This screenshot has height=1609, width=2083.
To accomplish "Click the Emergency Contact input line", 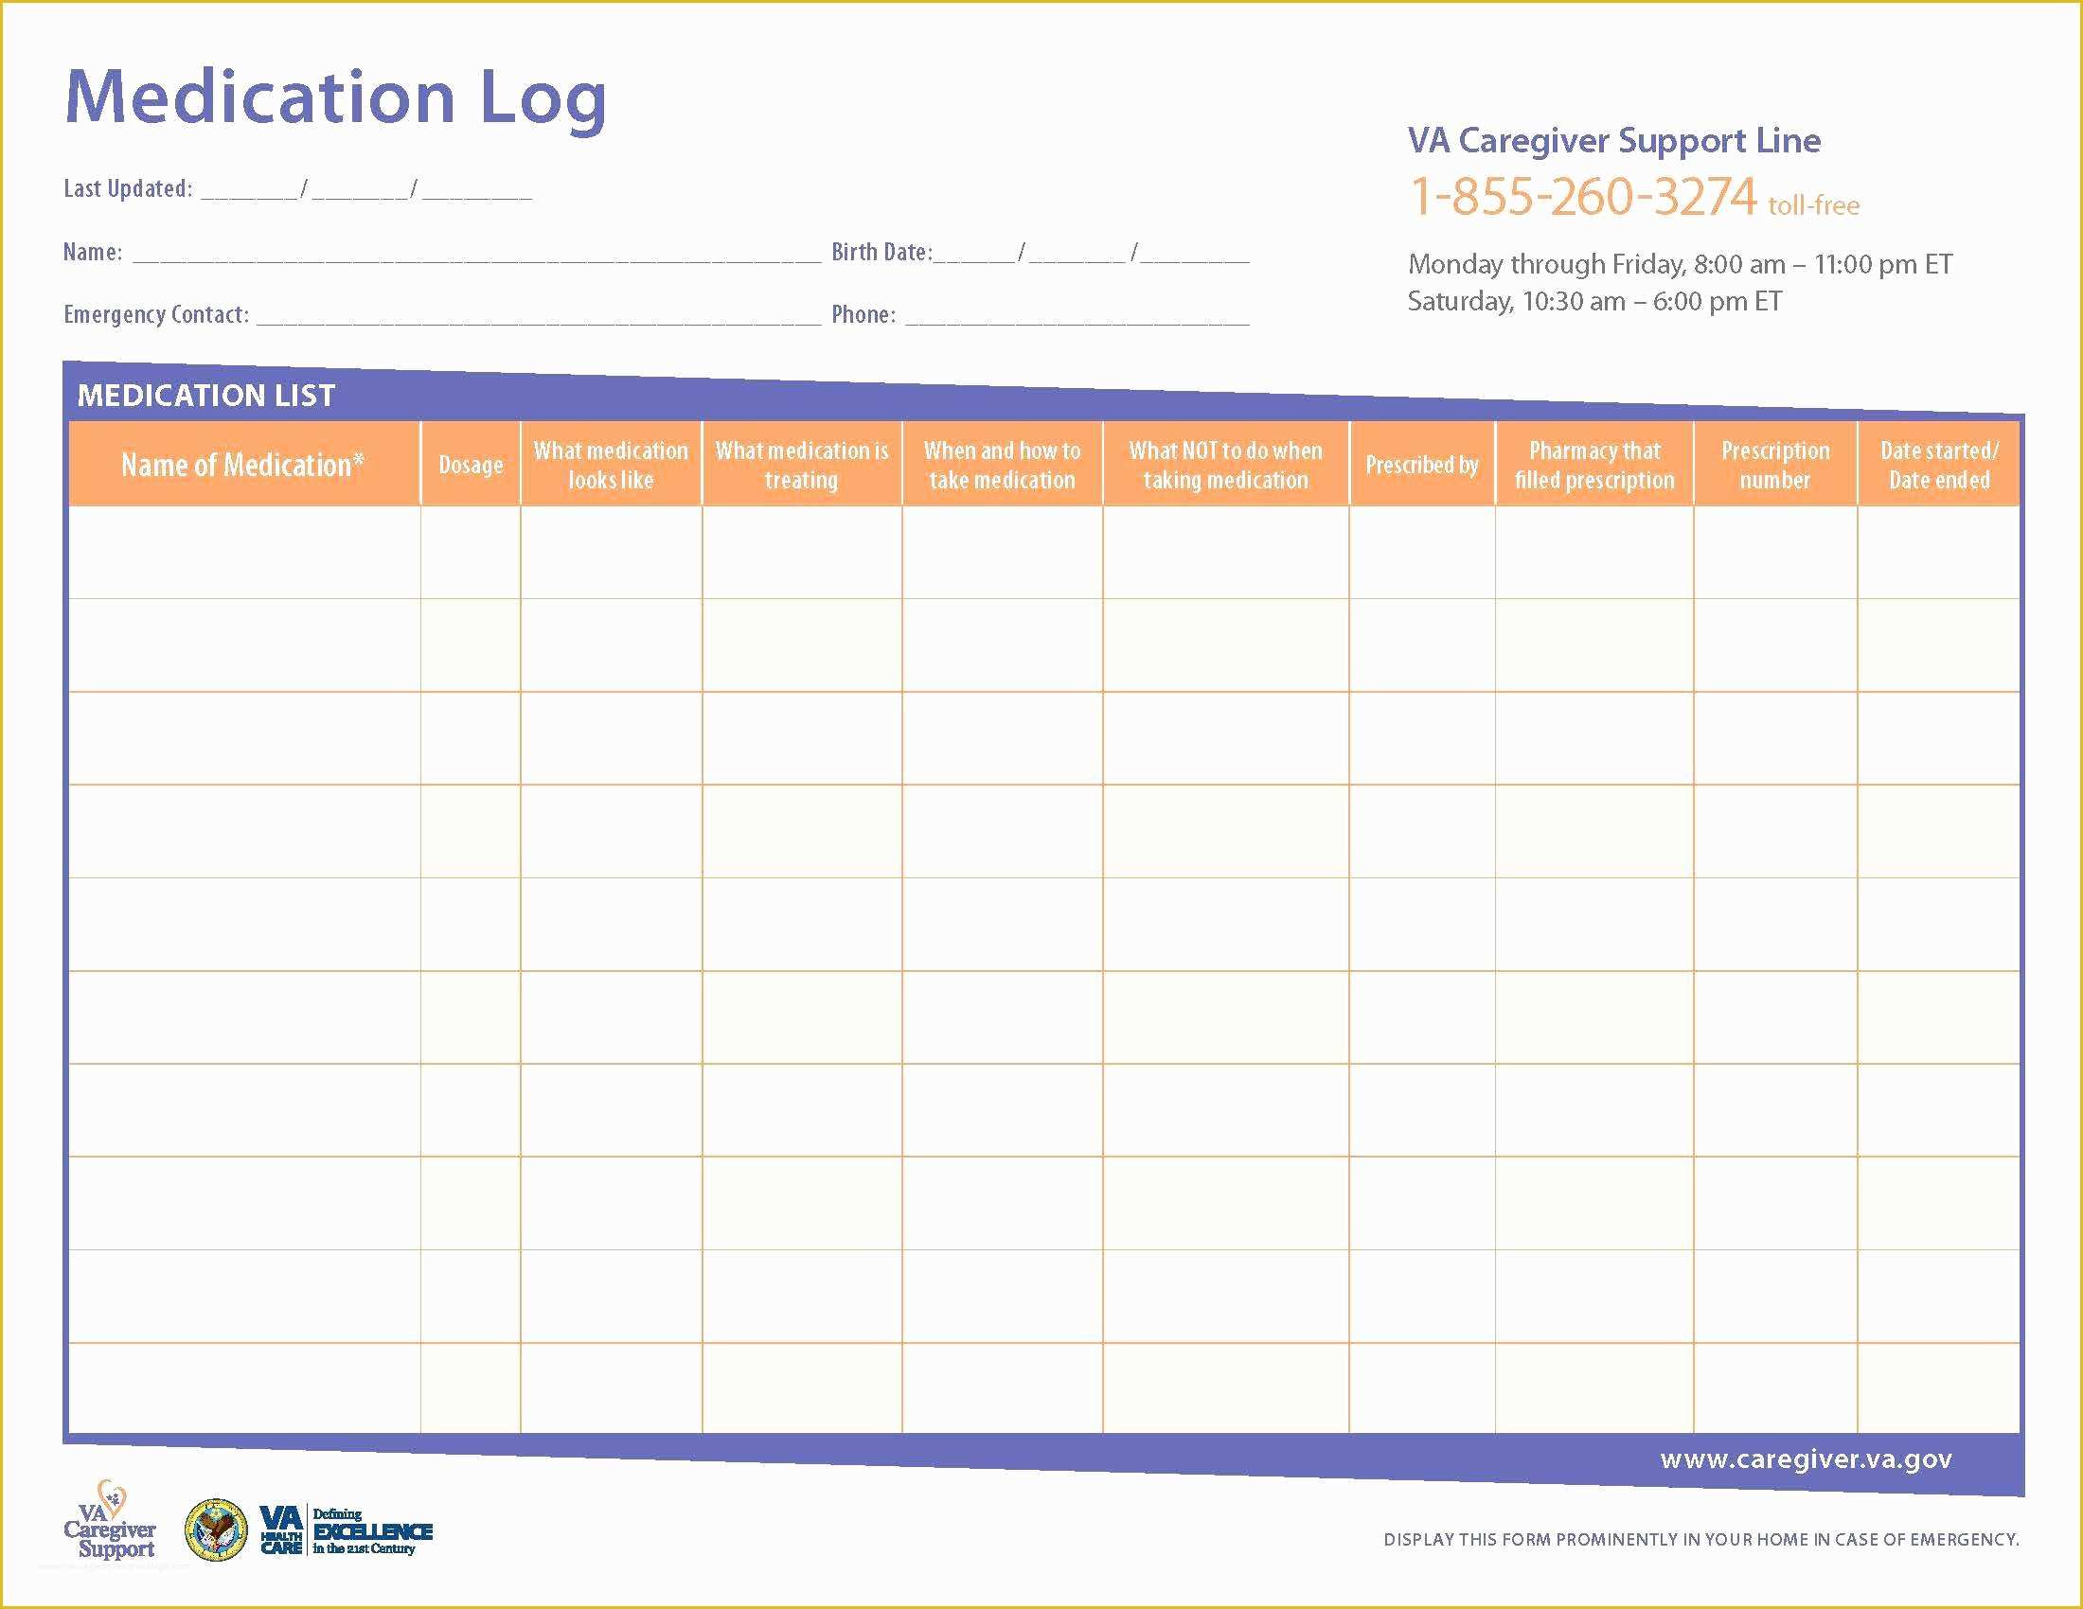I will pos(539,315).
